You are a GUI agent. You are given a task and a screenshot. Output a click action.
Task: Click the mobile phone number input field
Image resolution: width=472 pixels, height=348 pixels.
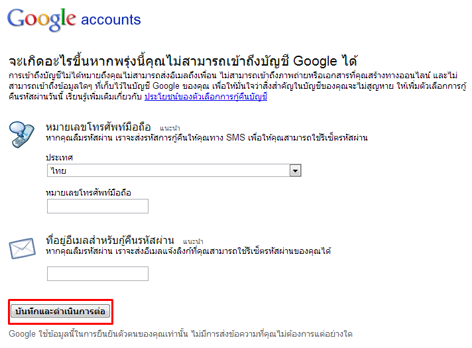[97, 206]
